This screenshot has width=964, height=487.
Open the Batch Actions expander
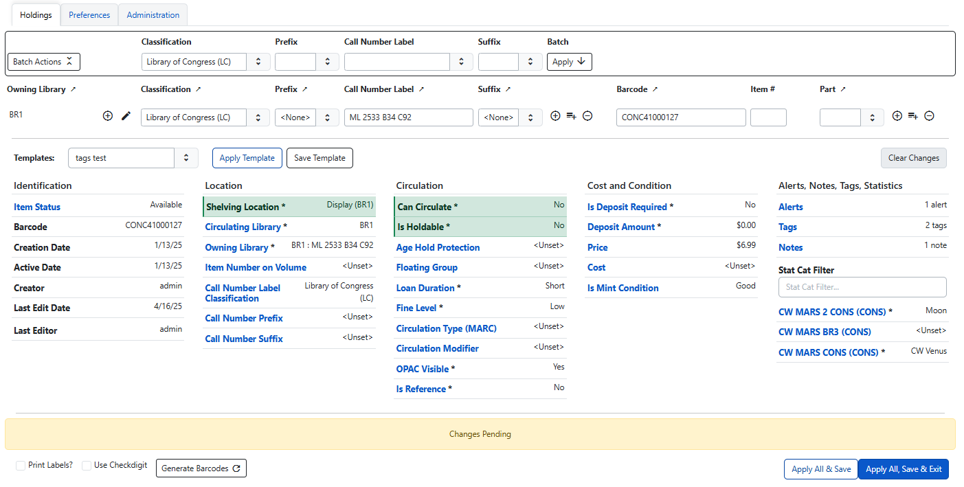pyautogui.click(x=44, y=62)
